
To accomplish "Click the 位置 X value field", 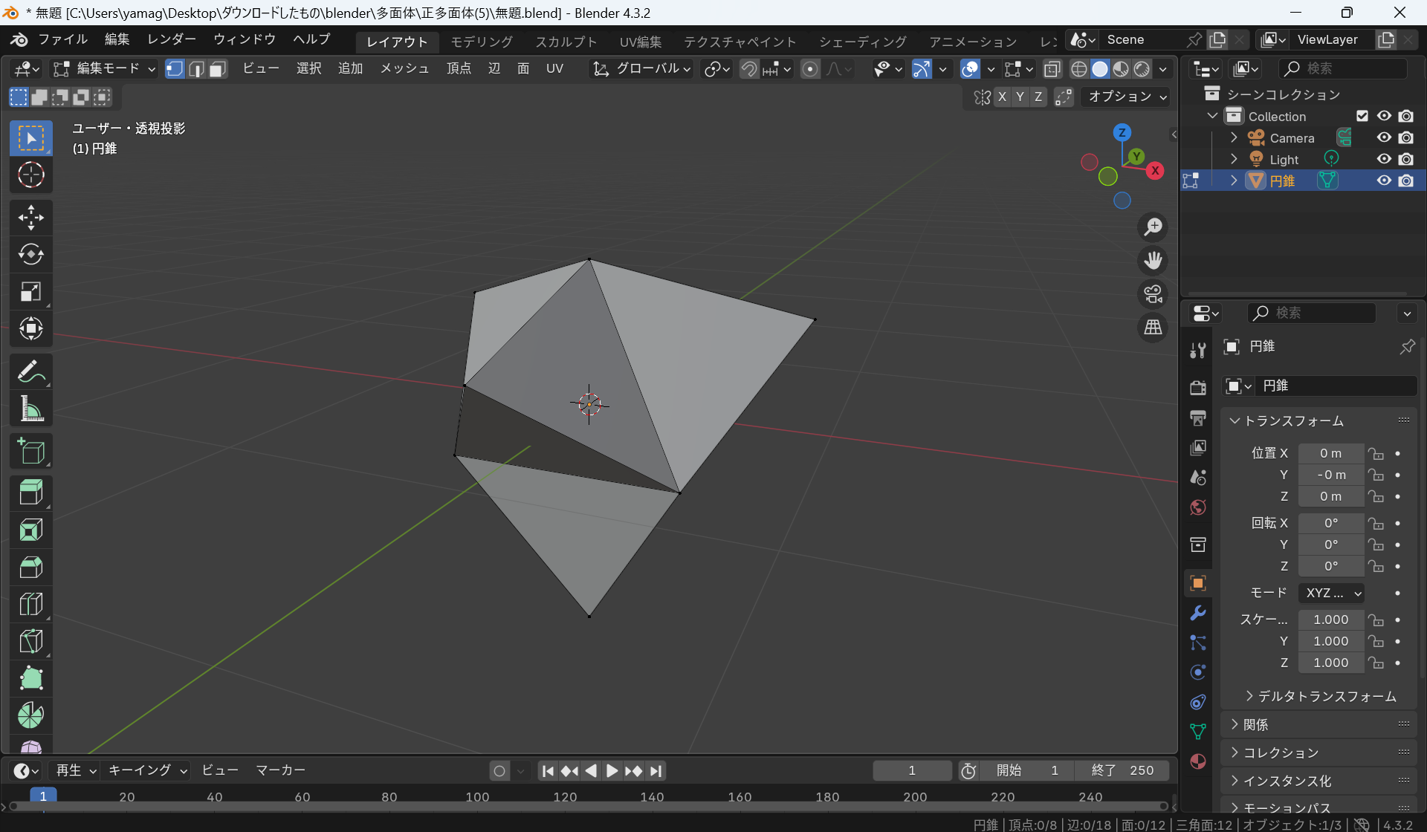I will (1331, 453).
